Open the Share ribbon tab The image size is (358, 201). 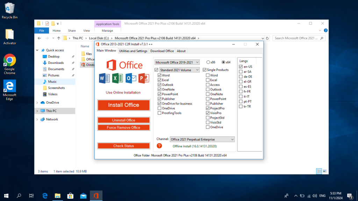[x=72, y=31]
